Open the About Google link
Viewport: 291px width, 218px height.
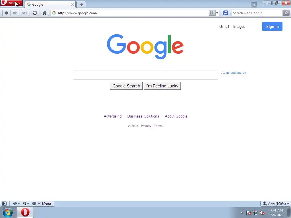coord(176,116)
